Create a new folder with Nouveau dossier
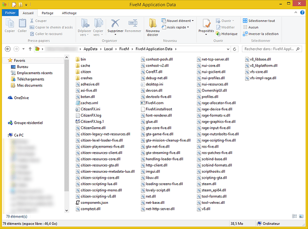This screenshot has height=229, width=308. click(x=153, y=27)
